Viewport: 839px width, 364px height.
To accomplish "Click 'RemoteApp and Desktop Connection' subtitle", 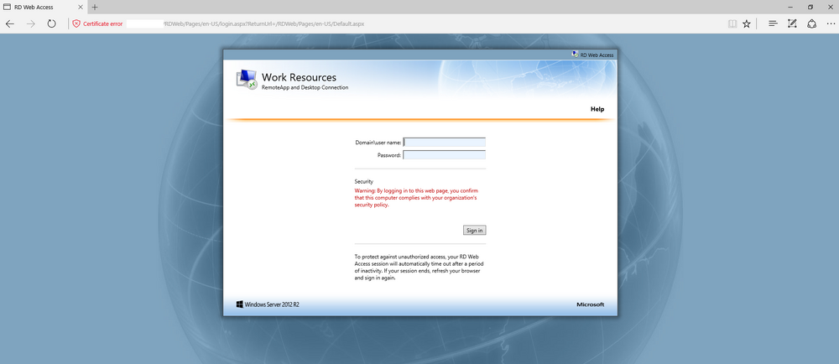I will [x=305, y=87].
